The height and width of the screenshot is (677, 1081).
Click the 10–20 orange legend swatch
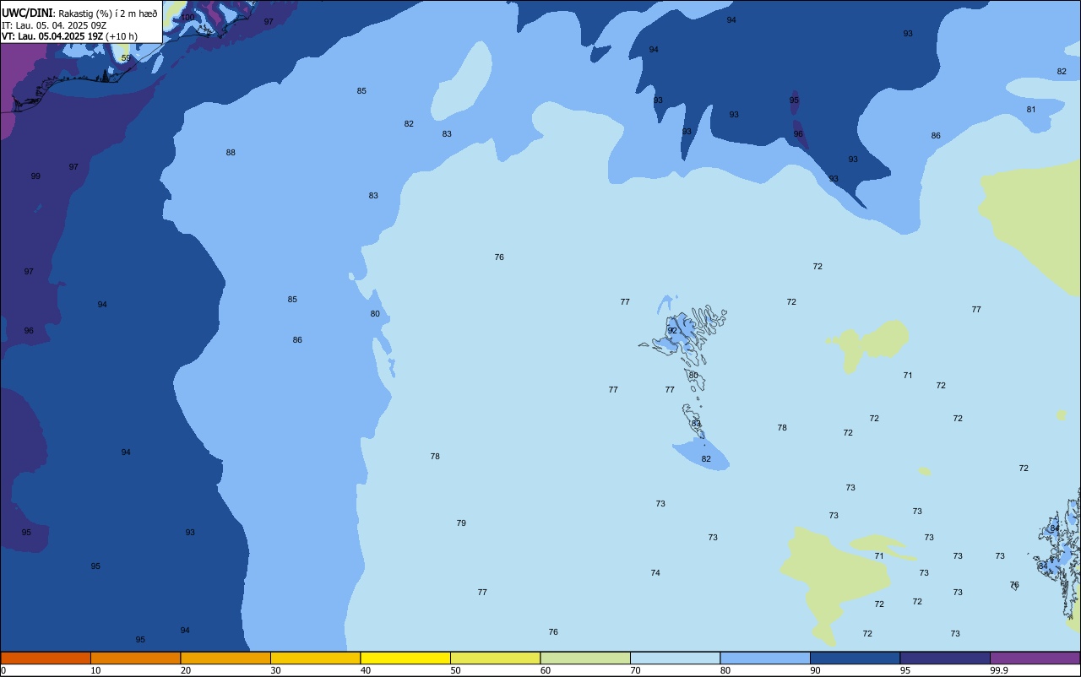[x=135, y=658]
